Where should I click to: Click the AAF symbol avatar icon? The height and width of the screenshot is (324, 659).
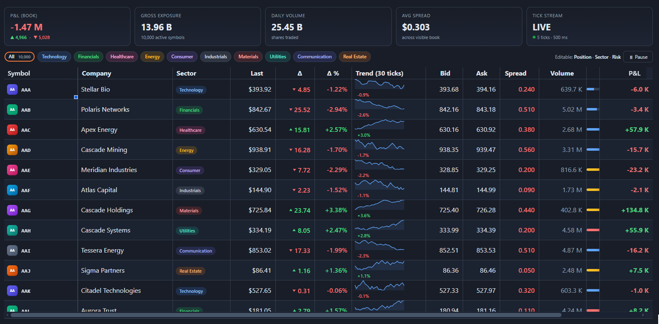pyautogui.click(x=12, y=190)
